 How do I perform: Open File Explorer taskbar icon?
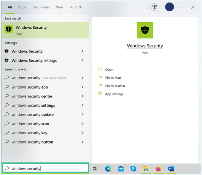[x=146, y=169]
